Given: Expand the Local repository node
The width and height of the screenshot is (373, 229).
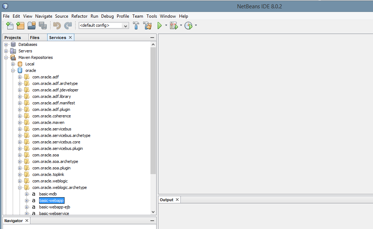Looking at the screenshot, I should pyautogui.click(x=13, y=64).
